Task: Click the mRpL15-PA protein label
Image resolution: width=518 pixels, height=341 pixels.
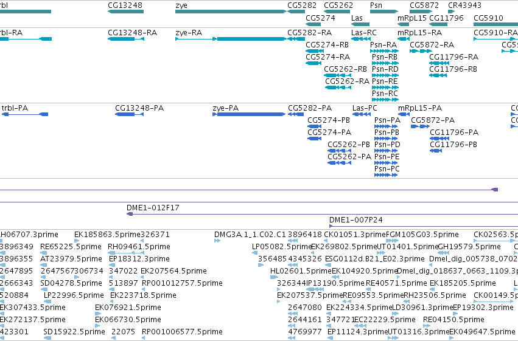Action: (x=420, y=108)
